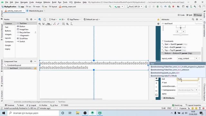Open the Logcat tool window
Viewport: 206px width, 116px height.
[x=32, y=105]
